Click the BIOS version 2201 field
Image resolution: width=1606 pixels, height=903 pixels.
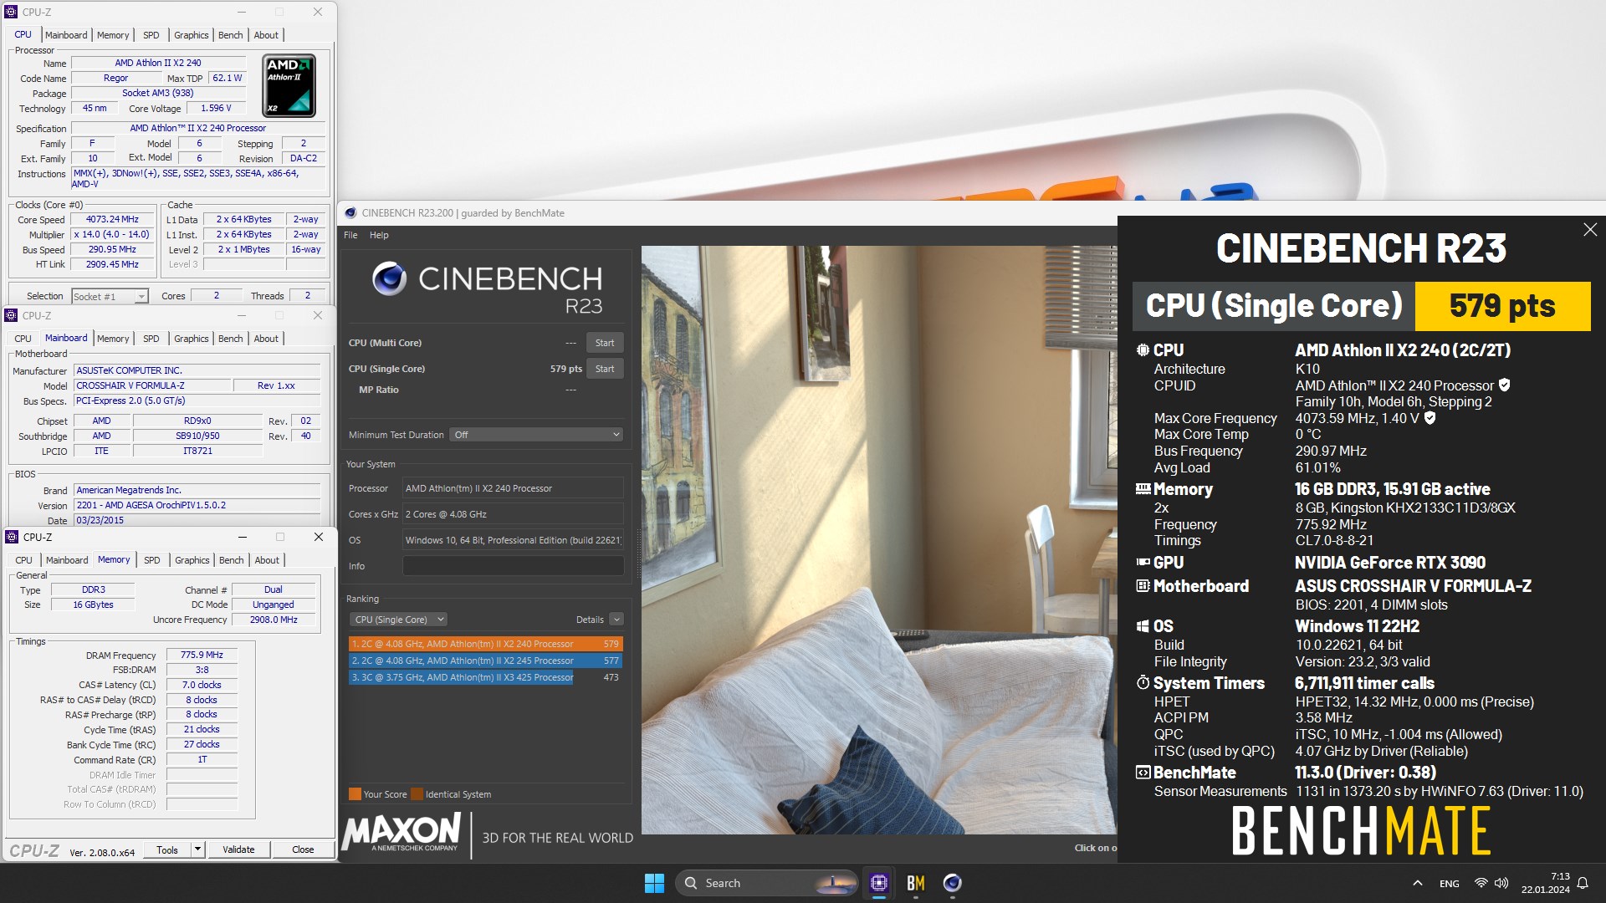197,505
